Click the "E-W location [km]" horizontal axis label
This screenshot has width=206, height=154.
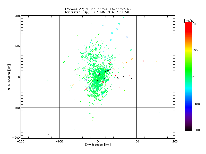pyautogui.click(x=98, y=145)
